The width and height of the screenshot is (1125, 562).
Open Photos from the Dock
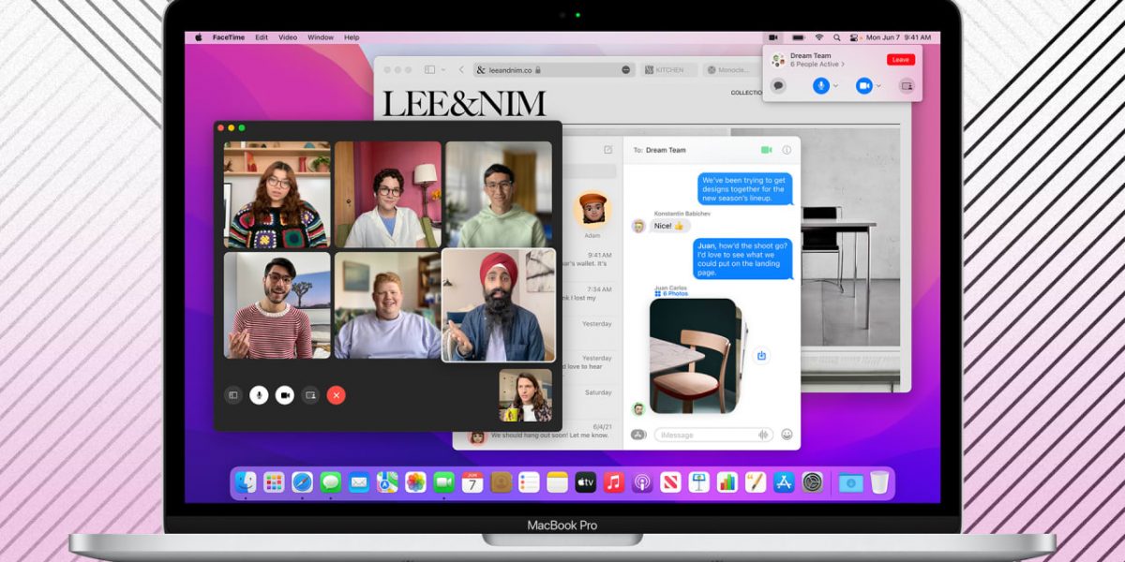pyautogui.click(x=415, y=482)
